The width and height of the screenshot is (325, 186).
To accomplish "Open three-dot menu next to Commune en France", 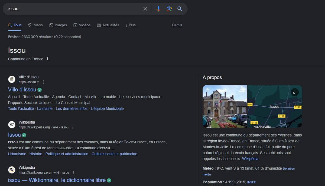I will coord(48,59).
